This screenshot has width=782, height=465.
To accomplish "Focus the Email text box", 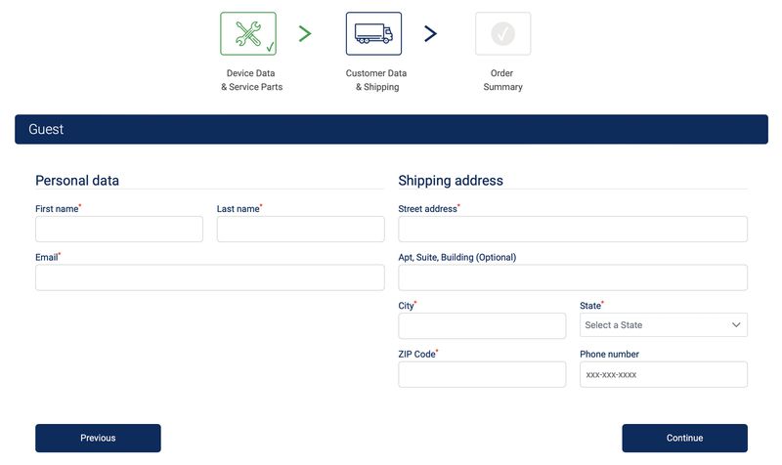I will tap(209, 277).
